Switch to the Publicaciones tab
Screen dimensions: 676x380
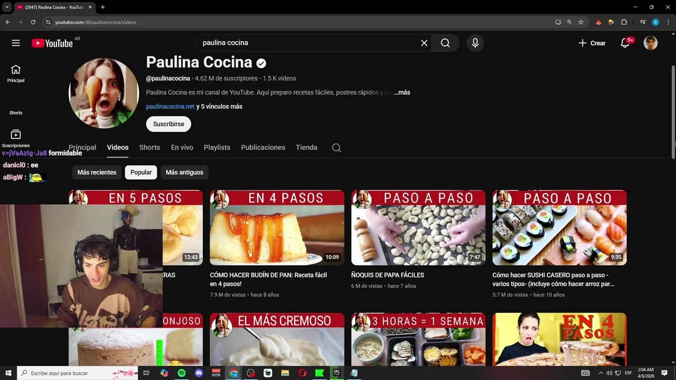[x=263, y=147]
